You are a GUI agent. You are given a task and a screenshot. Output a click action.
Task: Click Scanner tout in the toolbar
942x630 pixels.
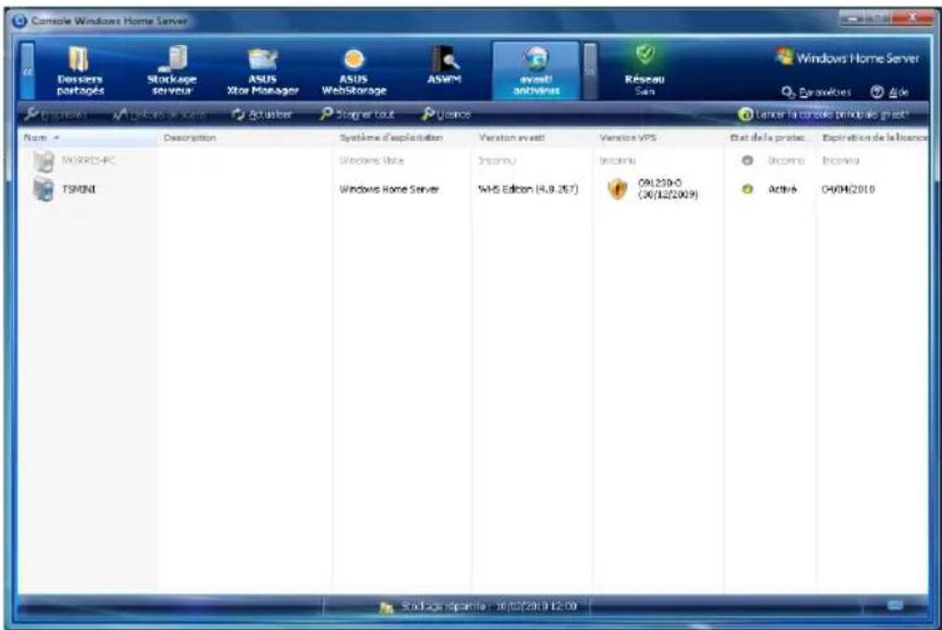(357, 113)
